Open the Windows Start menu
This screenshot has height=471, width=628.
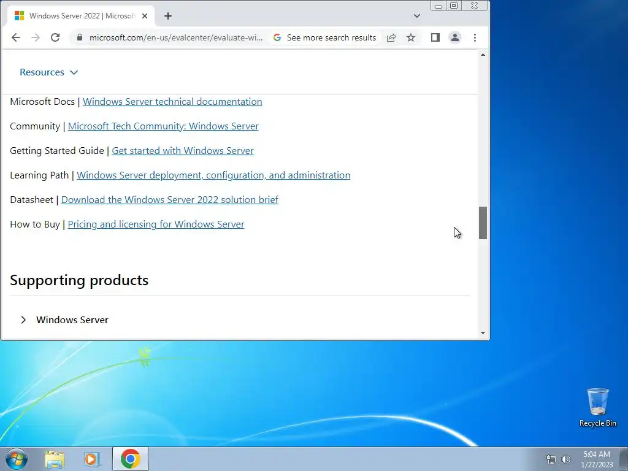17,459
